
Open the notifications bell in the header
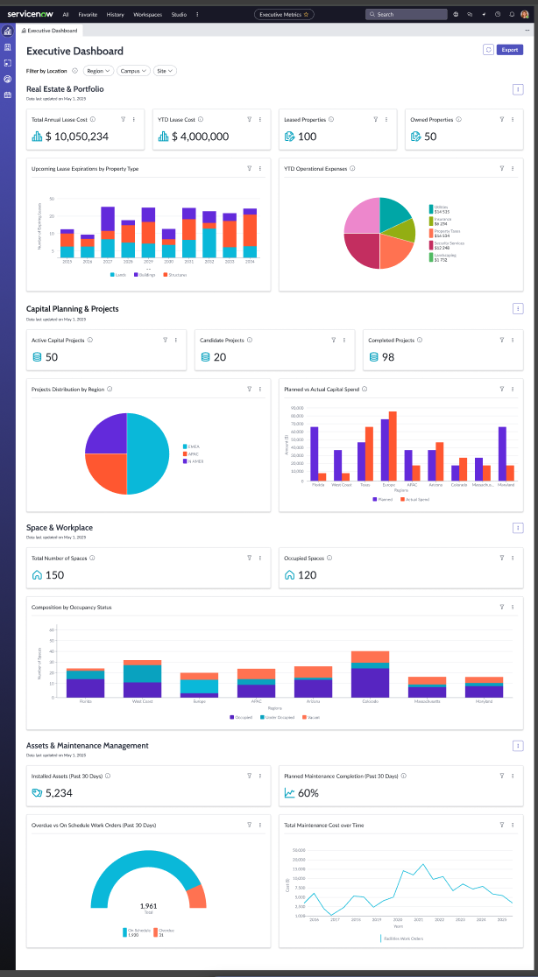click(511, 15)
